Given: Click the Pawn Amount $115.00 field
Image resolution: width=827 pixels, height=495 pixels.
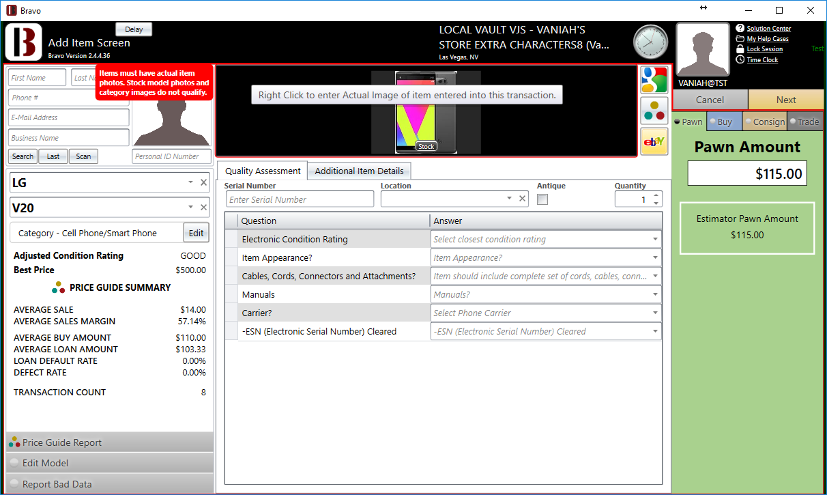Looking at the screenshot, I should (747, 173).
